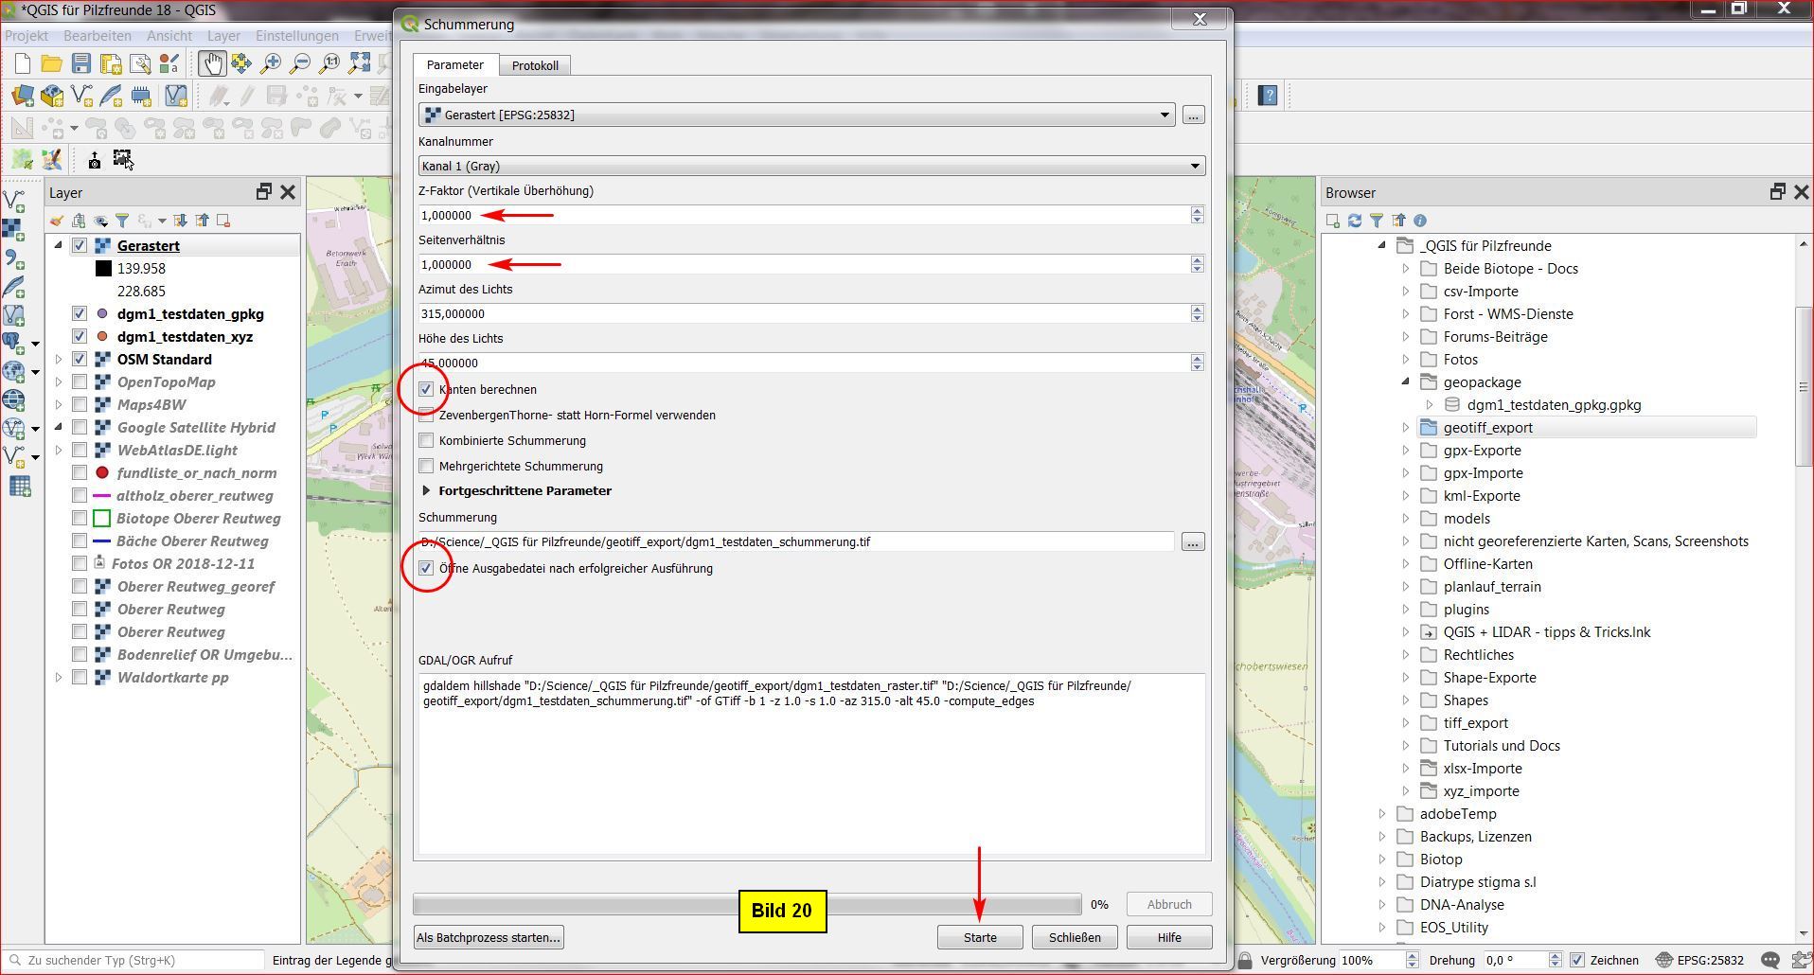Image resolution: width=1814 pixels, height=975 pixels.
Task: Select the Pan Map hand tool
Action: click(x=211, y=63)
